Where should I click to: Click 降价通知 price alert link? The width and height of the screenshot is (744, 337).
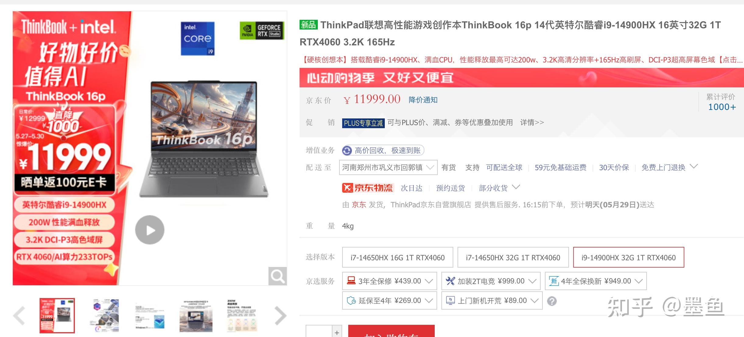pyautogui.click(x=423, y=100)
